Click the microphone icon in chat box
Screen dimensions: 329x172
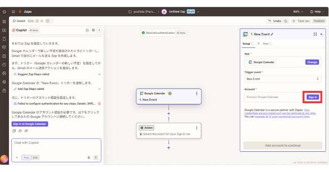[x=89, y=157]
